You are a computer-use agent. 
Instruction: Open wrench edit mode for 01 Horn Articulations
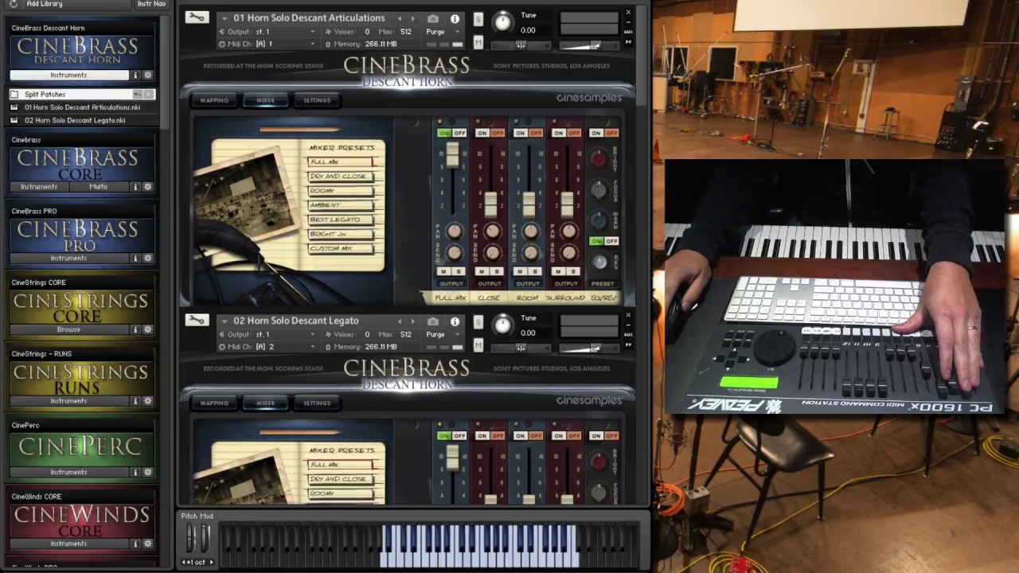coord(196,18)
